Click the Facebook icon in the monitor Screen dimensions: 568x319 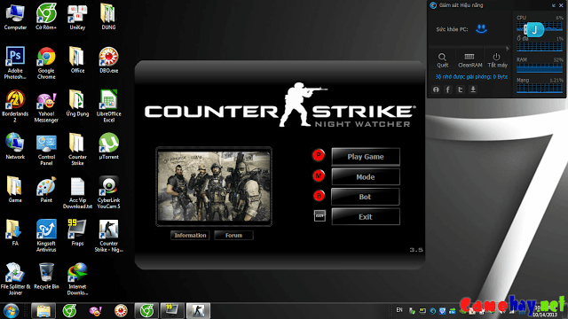point(448,89)
